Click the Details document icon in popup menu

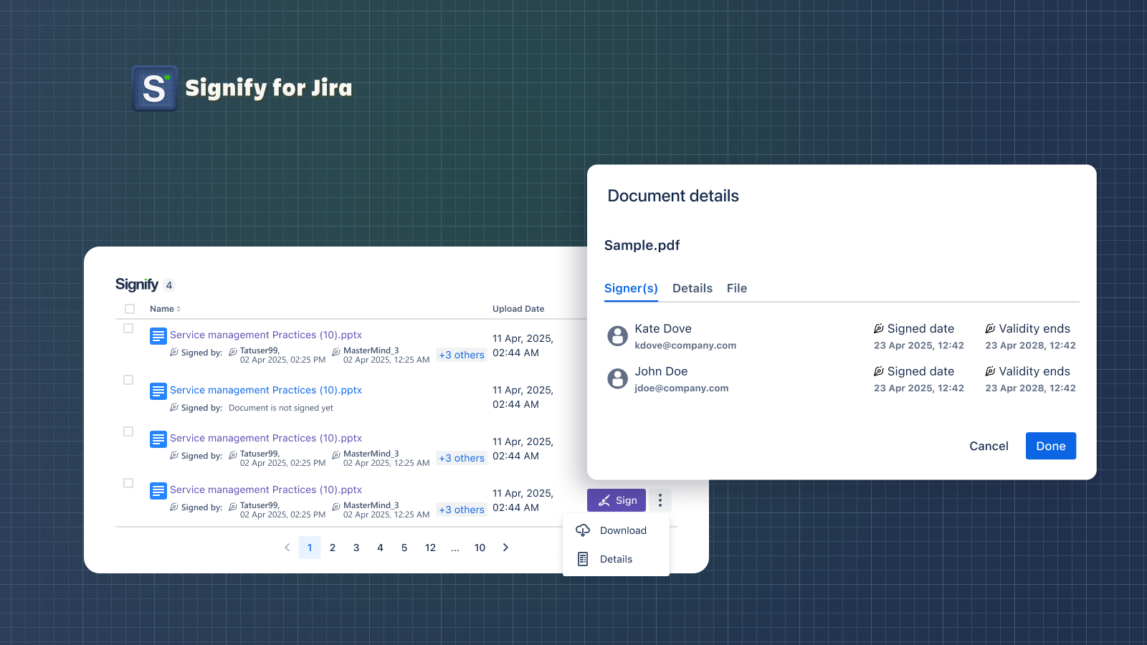click(x=583, y=559)
